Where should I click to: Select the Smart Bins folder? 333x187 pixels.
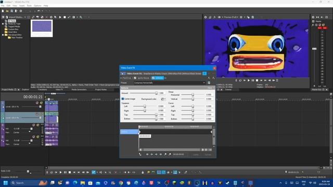pyautogui.click(x=12, y=32)
